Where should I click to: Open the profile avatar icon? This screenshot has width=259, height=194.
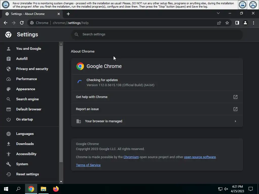point(245,23)
